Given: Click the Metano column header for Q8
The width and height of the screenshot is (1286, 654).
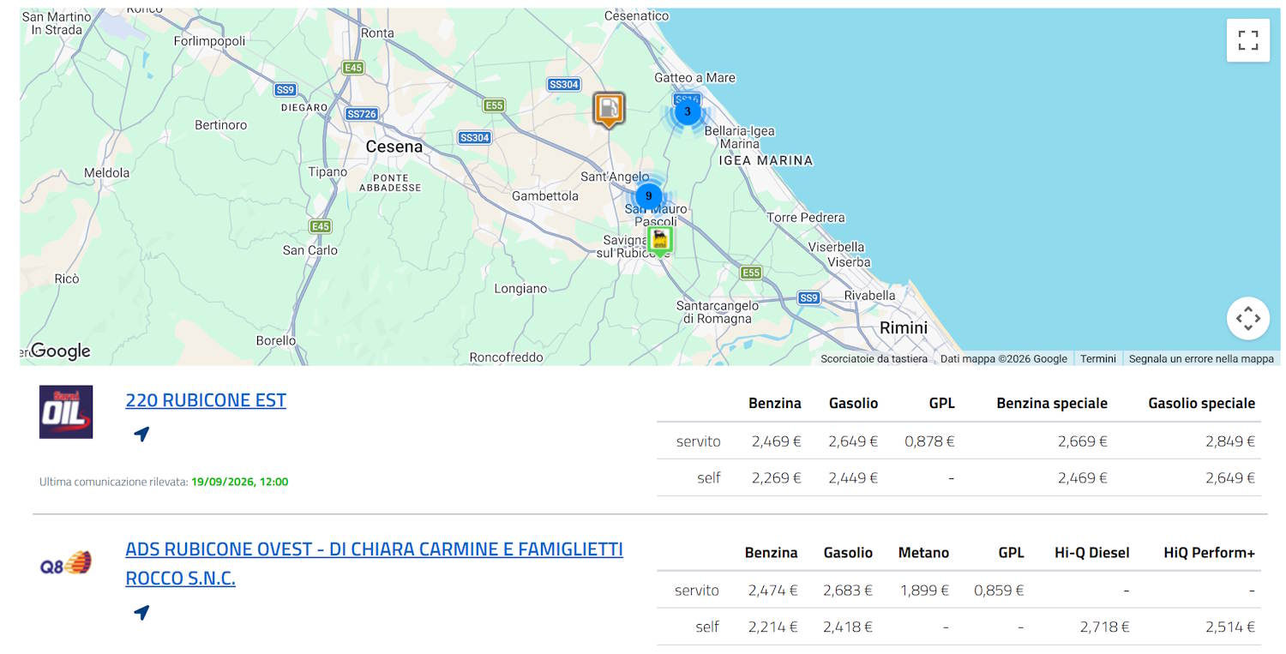Looking at the screenshot, I should point(923,553).
